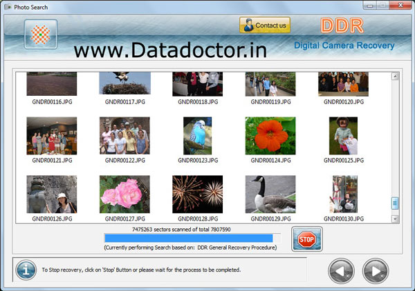The image size is (415, 291).
Task: Select the child photo GNDR00125.JPG
Action: [343, 136]
